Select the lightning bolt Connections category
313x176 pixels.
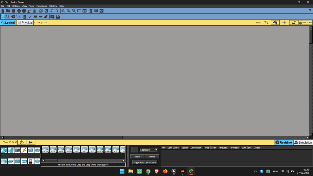click(24, 150)
